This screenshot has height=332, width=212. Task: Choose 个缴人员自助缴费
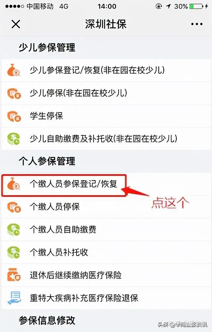107,229
